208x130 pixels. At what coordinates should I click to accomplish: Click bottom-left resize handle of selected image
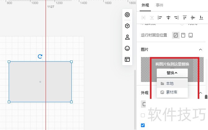click(x=9, y=102)
